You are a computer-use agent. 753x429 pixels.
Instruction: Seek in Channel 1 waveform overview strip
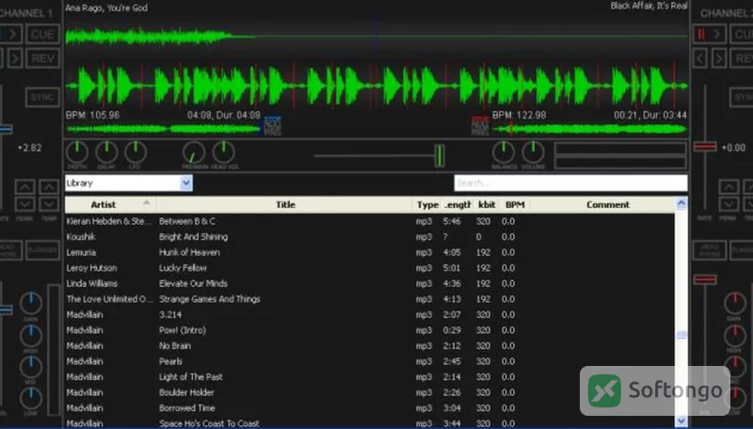click(x=163, y=129)
